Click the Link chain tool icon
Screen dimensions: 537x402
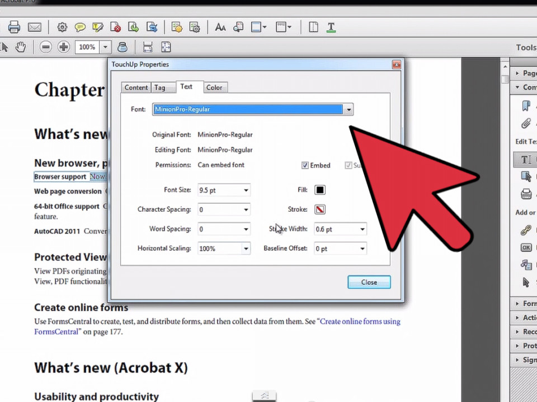(525, 230)
